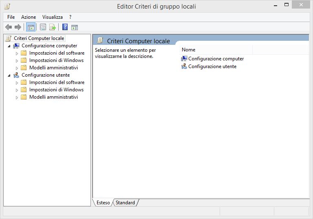Open Help with the question mark toolbar icon
The image size is (313, 219).
pos(65,27)
